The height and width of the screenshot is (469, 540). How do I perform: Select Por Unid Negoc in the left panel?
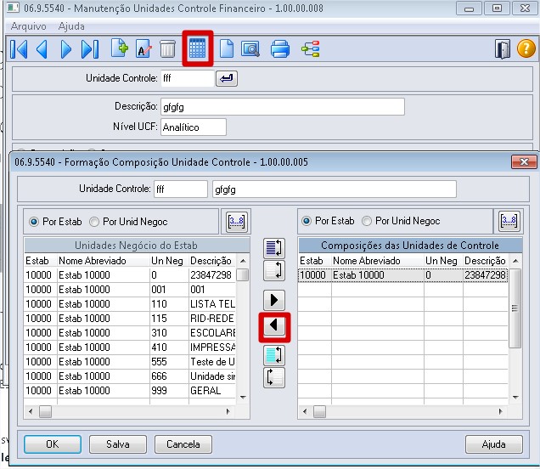tap(128, 222)
